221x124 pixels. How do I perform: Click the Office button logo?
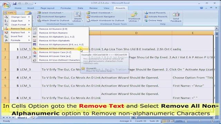click(x=6, y=5)
